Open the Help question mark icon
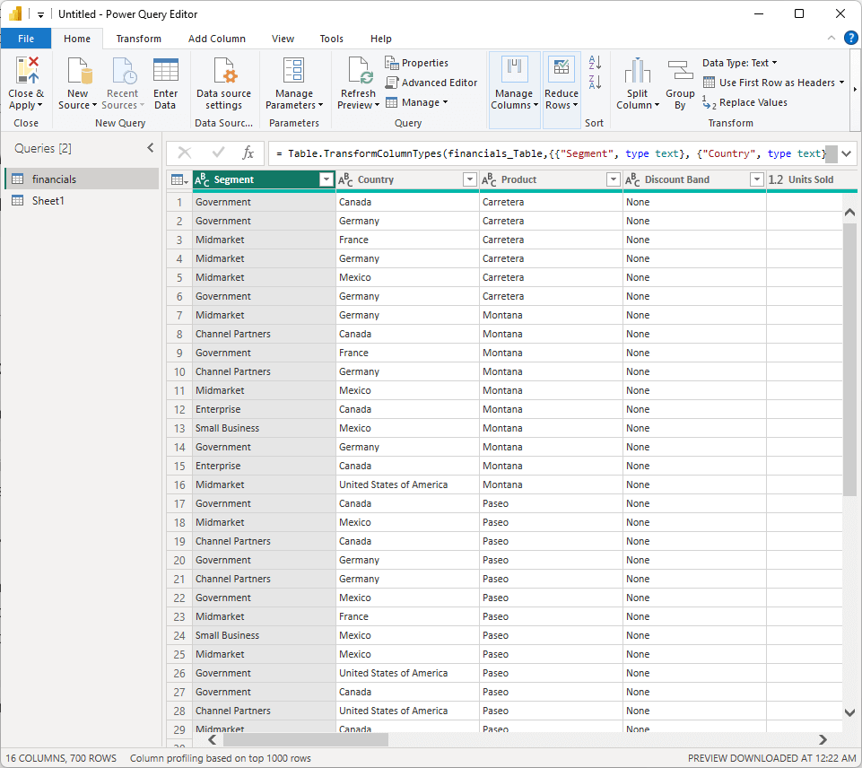The image size is (862, 768). click(x=851, y=38)
